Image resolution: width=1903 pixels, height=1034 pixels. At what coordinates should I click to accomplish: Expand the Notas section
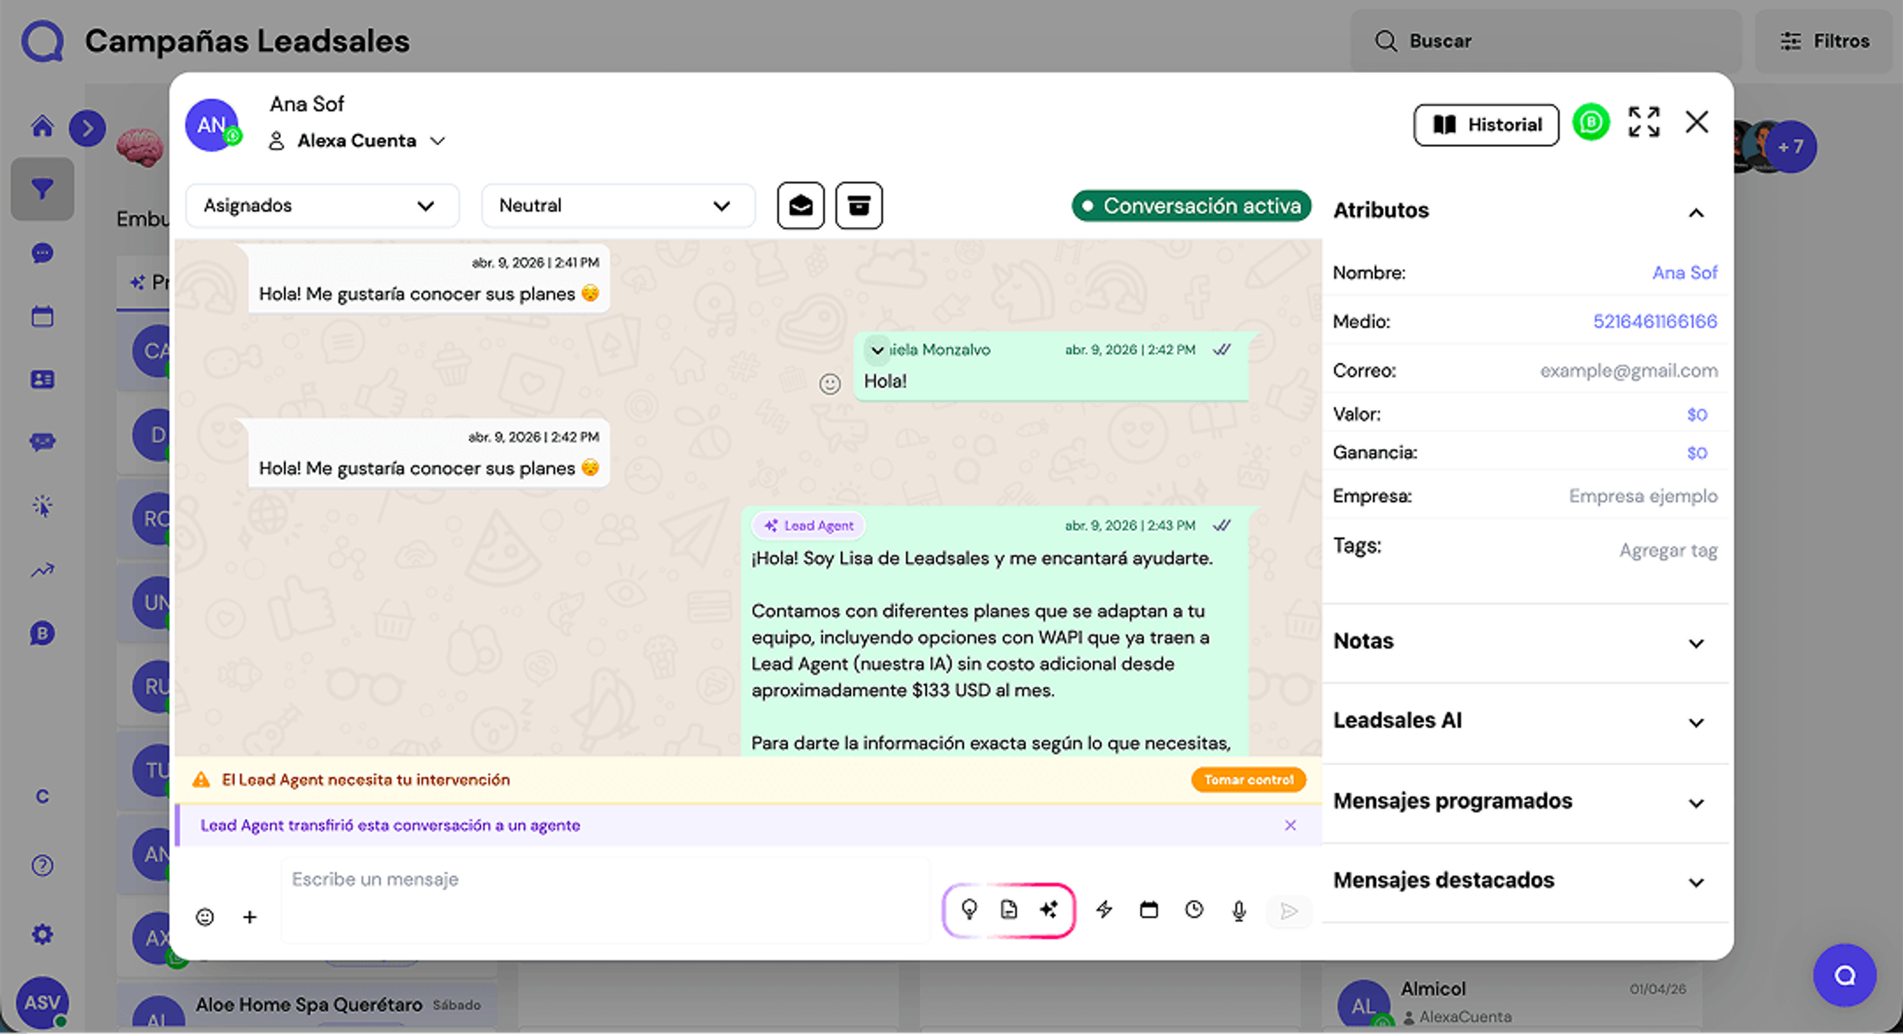pos(1696,643)
